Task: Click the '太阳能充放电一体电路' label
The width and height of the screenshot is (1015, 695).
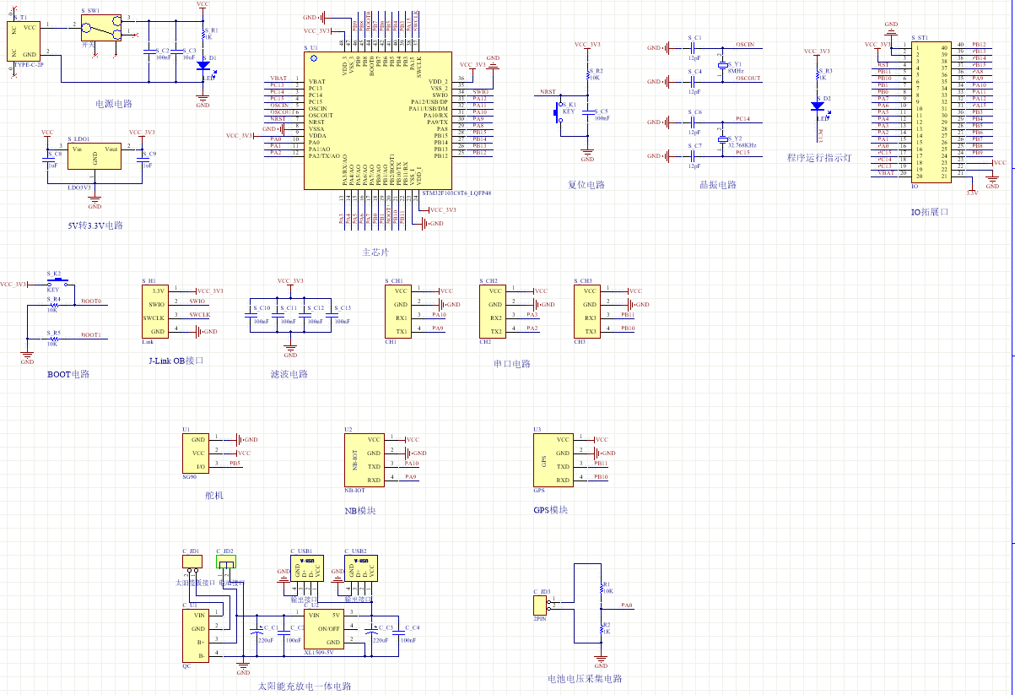Action: [304, 687]
